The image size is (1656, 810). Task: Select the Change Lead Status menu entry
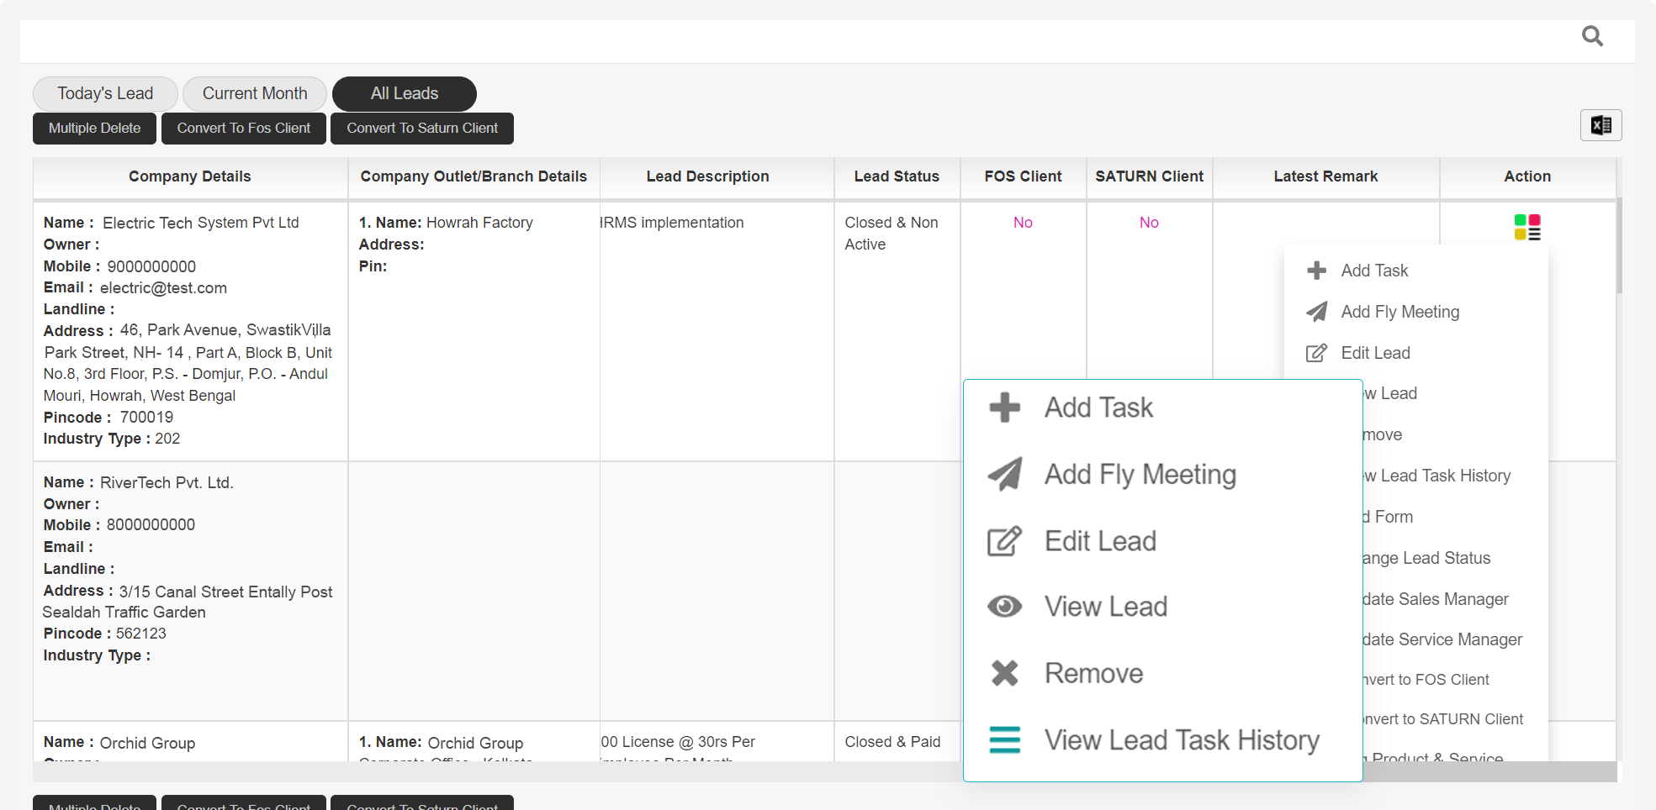pos(1427,558)
